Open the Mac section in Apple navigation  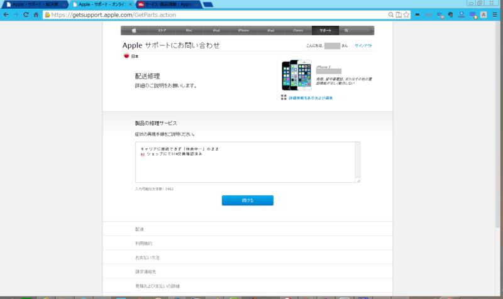point(189,30)
